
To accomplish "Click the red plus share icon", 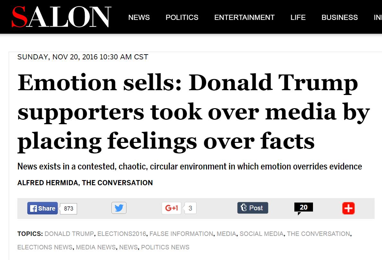I will [x=348, y=208].
